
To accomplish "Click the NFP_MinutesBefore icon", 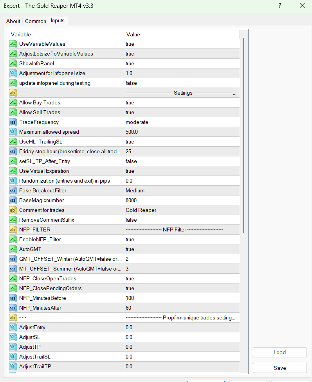I will 13,298.
